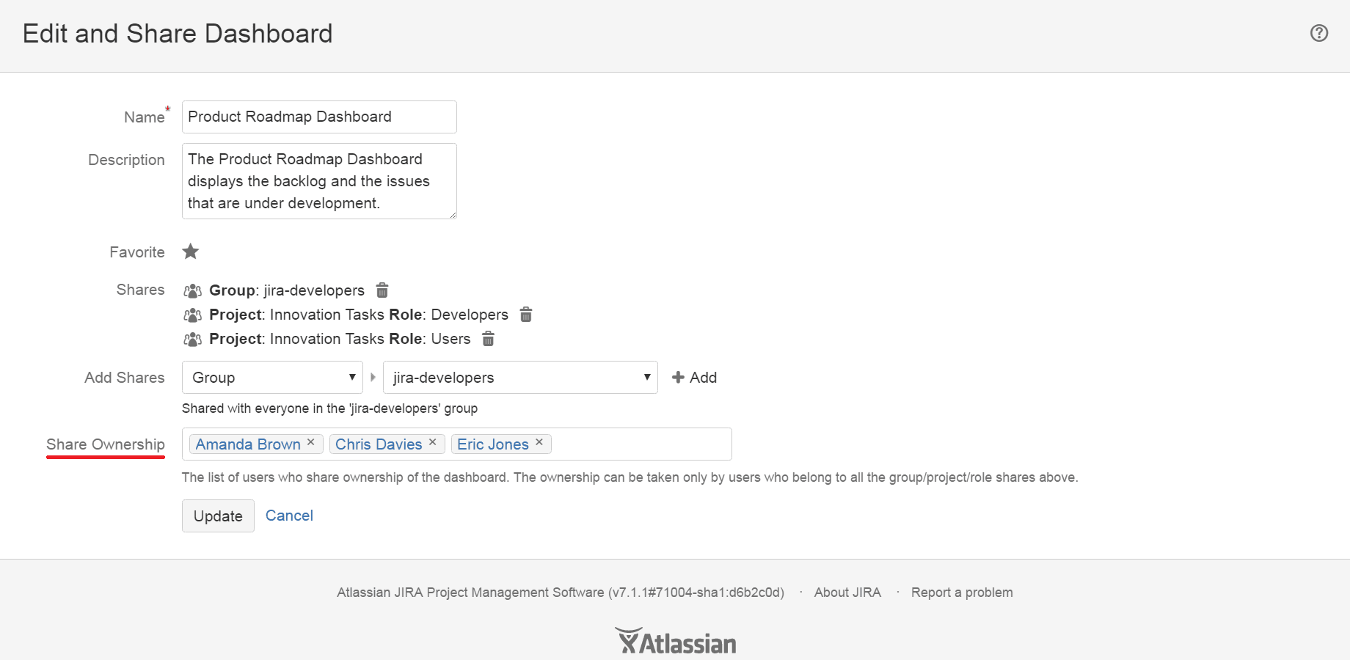Click the Share Ownership label

(x=106, y=444)
